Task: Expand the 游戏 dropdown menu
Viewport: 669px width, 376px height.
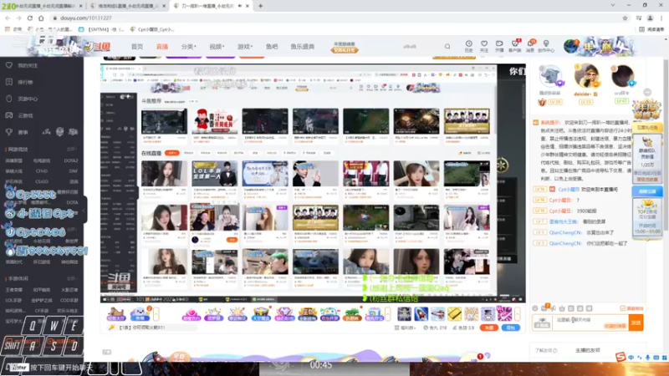Action: click(x=245, y=47)
